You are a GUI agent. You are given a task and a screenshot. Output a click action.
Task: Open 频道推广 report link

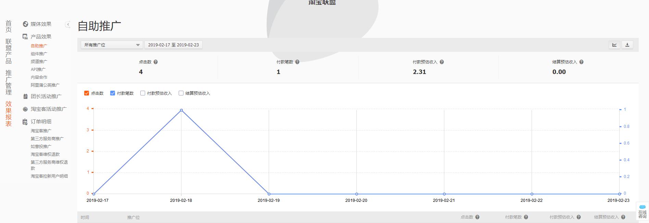pyautogui.click(x=39, y=61)
